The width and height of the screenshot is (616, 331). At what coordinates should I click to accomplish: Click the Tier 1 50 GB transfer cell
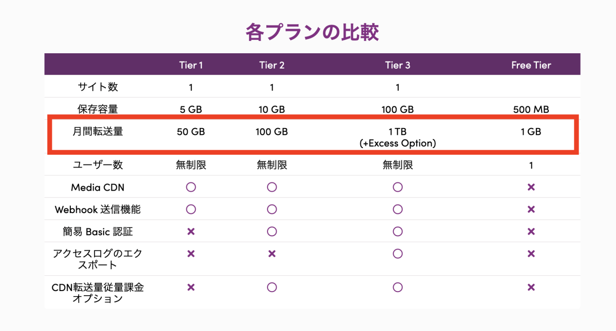pos(191,132)
